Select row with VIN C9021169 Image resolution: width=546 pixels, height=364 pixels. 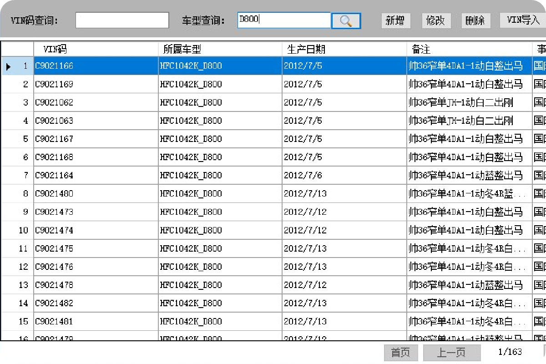click(96, 84)
